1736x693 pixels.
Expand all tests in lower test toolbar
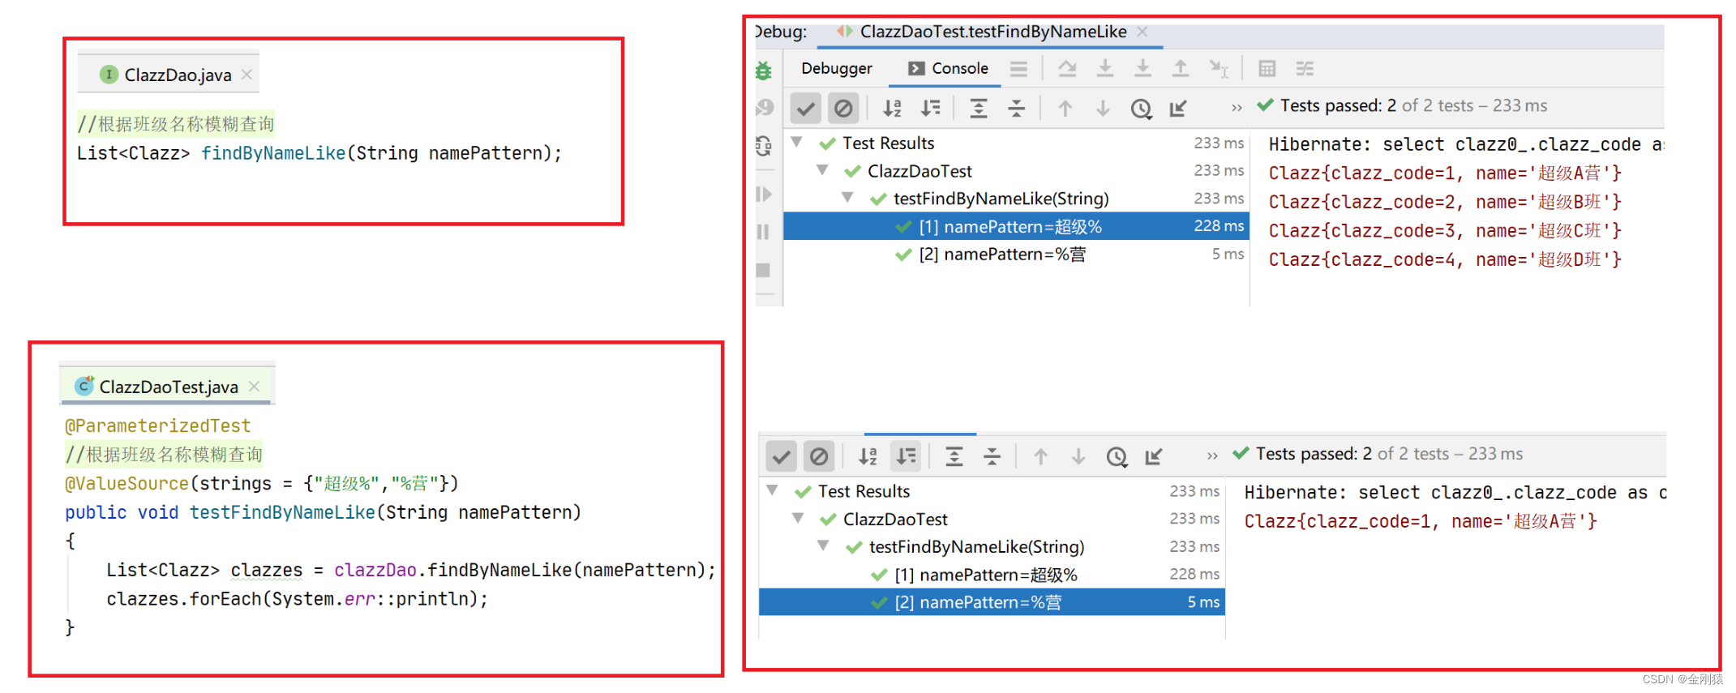click(954, 456)
